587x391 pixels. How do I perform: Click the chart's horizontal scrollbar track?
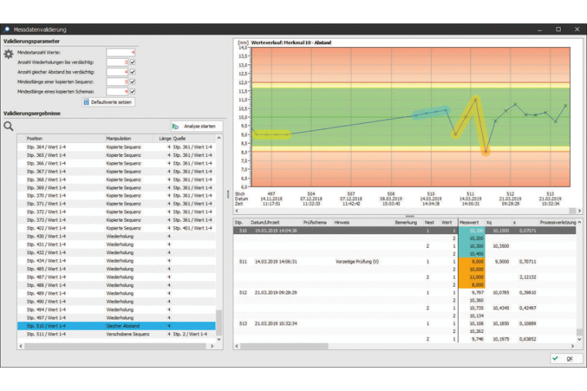402,211
